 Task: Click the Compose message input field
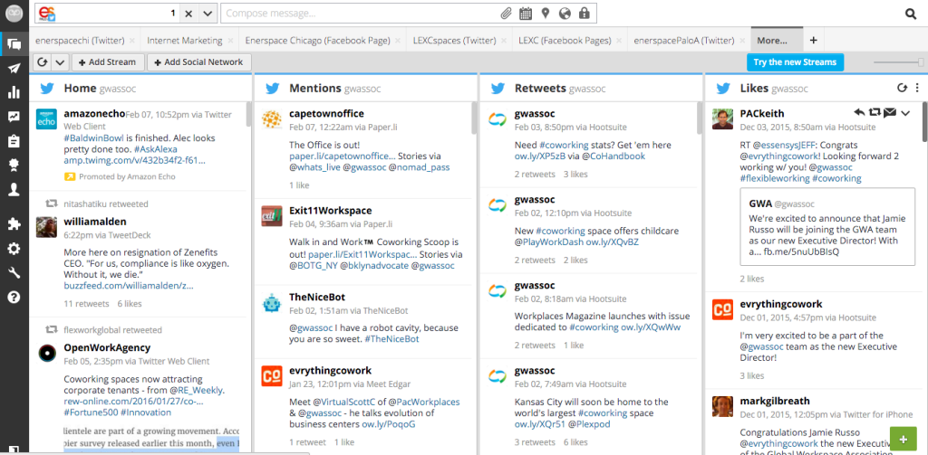click(x=361, y=13)
